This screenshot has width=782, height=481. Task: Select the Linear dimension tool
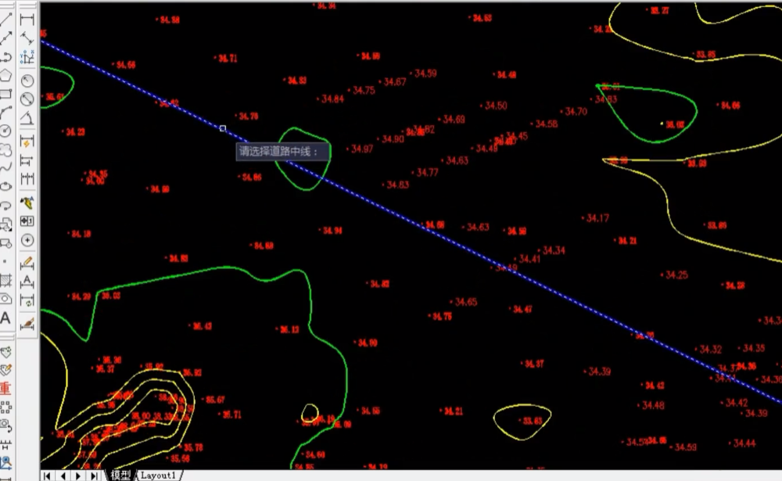(x=27, y=19)
